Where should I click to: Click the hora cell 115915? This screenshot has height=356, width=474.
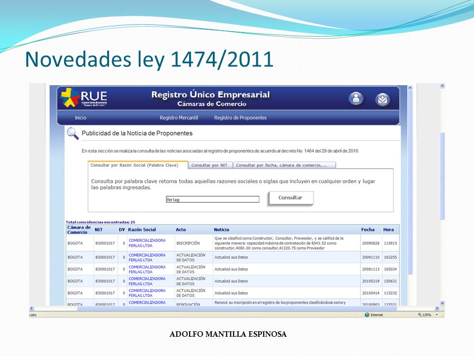pyautogui.click(x=390, y=243)
